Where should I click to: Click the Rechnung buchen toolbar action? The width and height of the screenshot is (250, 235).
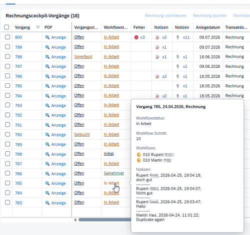[210, 15]
